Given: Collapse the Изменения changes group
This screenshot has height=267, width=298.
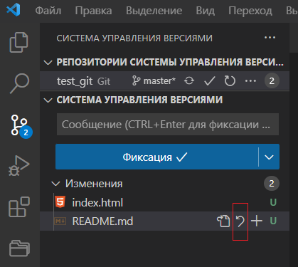Looking at the screenshot, I should point(55,184).
